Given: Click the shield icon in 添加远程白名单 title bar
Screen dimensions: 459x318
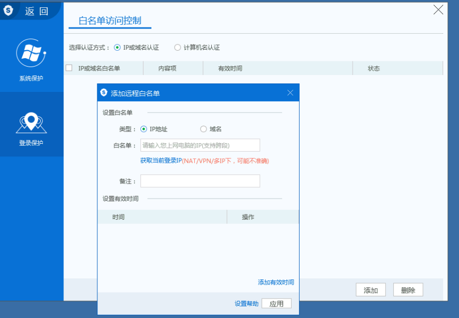Looking at the screenshot, I should pos(104,93).
